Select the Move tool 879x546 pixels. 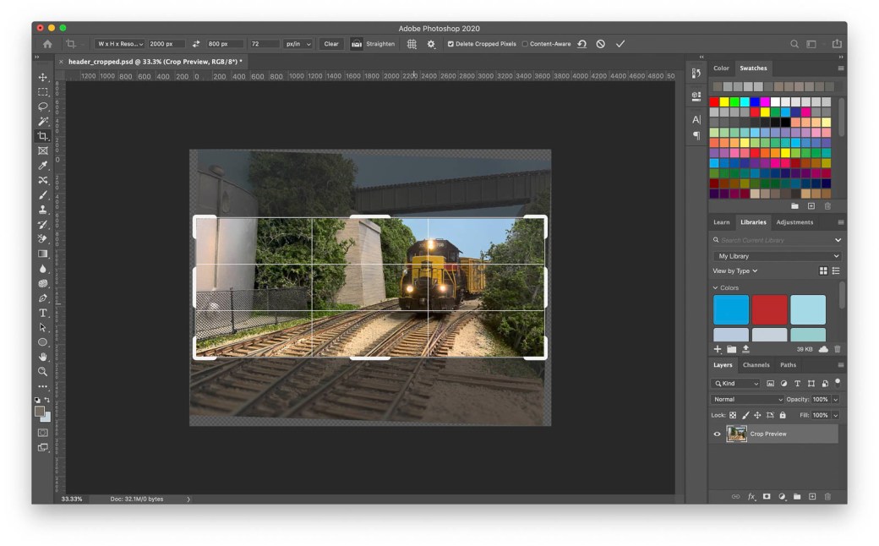click(x=43, y=77)
